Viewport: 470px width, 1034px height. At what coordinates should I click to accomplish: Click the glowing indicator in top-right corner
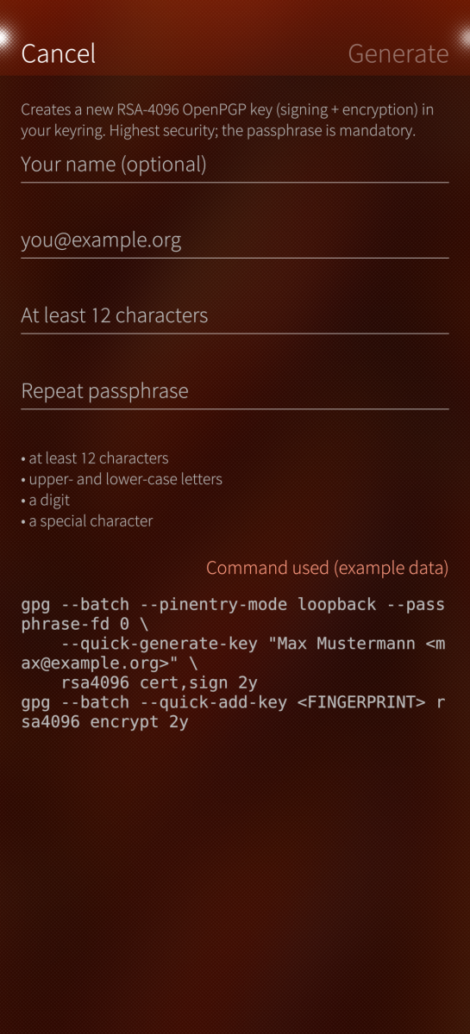(465, 38)
